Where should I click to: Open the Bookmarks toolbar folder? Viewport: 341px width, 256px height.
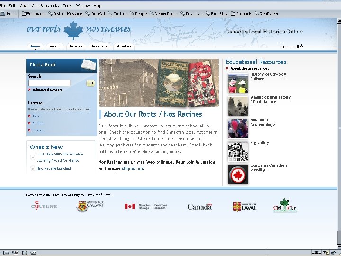tap(33, 14)
